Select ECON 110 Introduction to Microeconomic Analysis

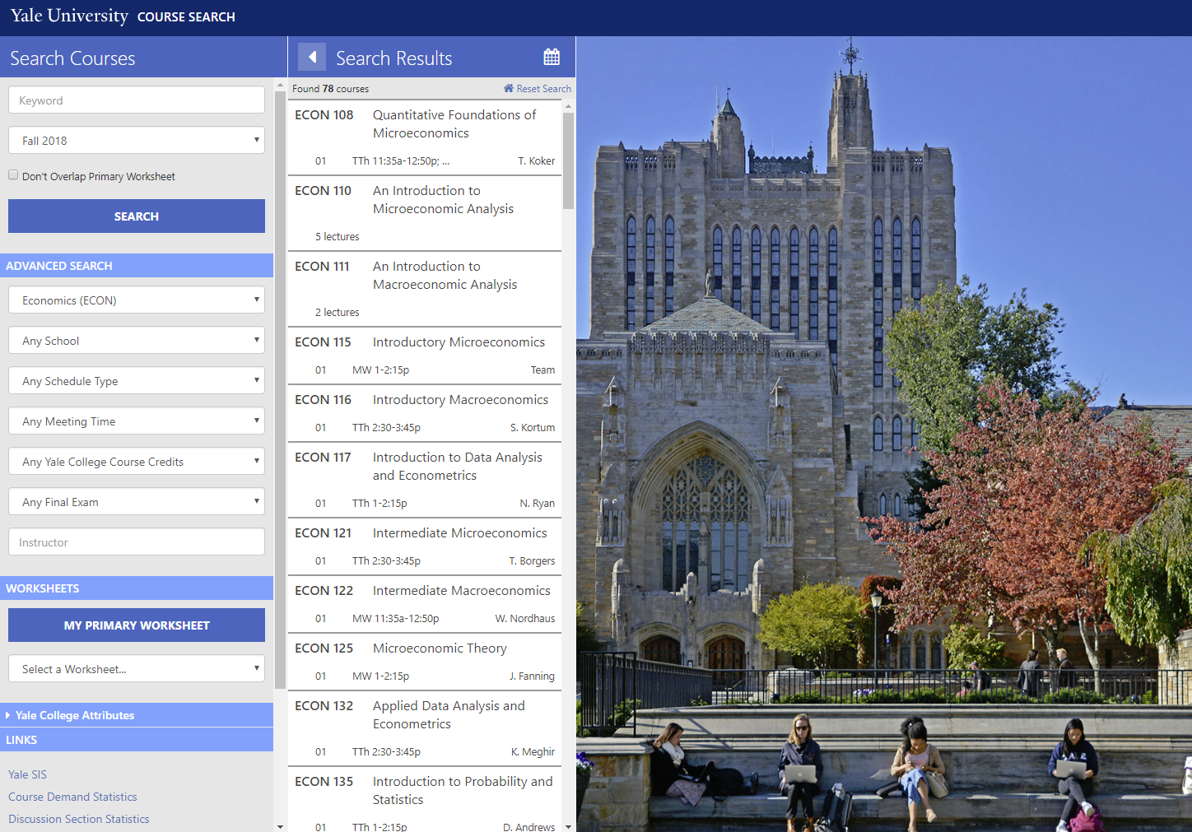coord(425,213)
